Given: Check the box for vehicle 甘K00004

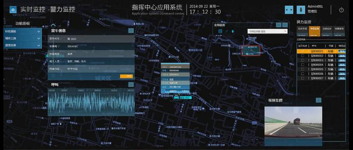Looking at the screenshot, I should (302, 65).
